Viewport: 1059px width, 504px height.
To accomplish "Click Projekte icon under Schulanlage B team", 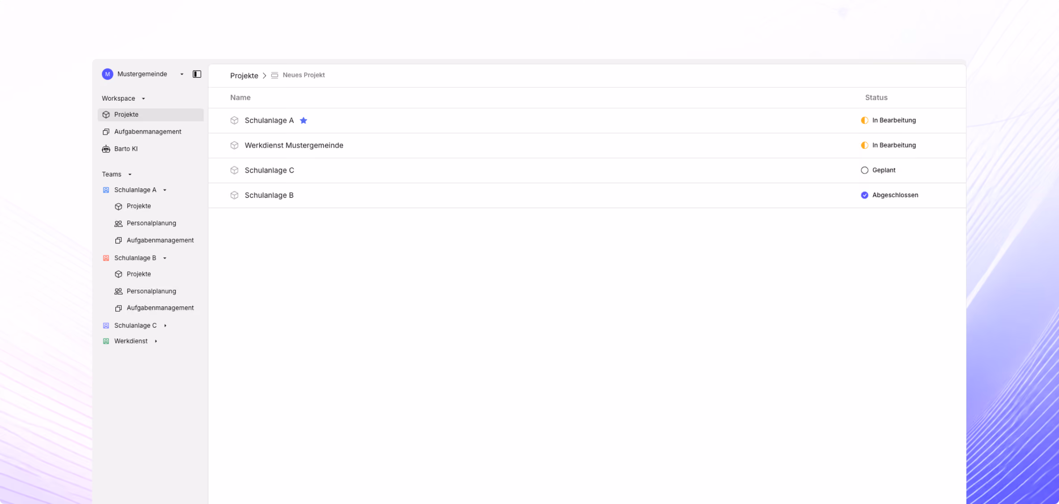I will tap(119, 275).
